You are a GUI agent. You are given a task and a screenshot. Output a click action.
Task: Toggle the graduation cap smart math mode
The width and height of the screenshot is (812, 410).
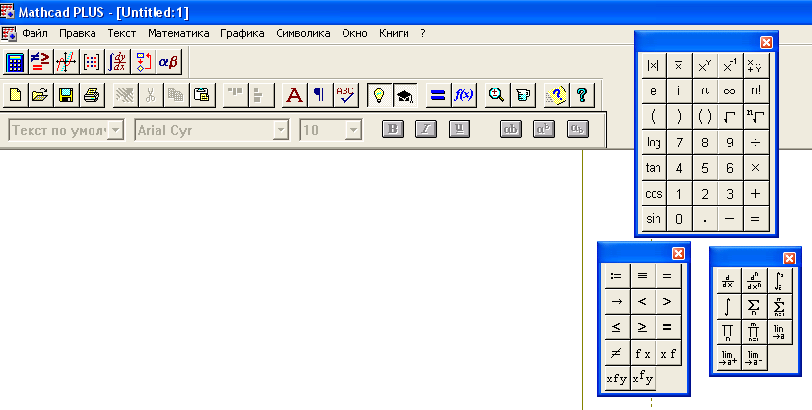tap(405, 95)
